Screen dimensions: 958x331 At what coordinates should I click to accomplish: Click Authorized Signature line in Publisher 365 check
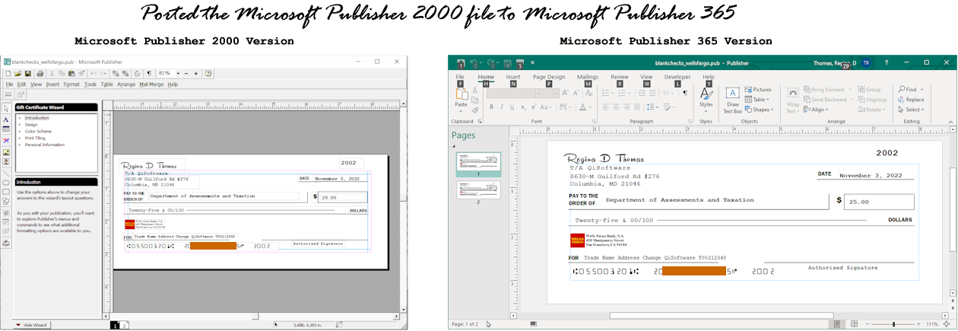842,268
